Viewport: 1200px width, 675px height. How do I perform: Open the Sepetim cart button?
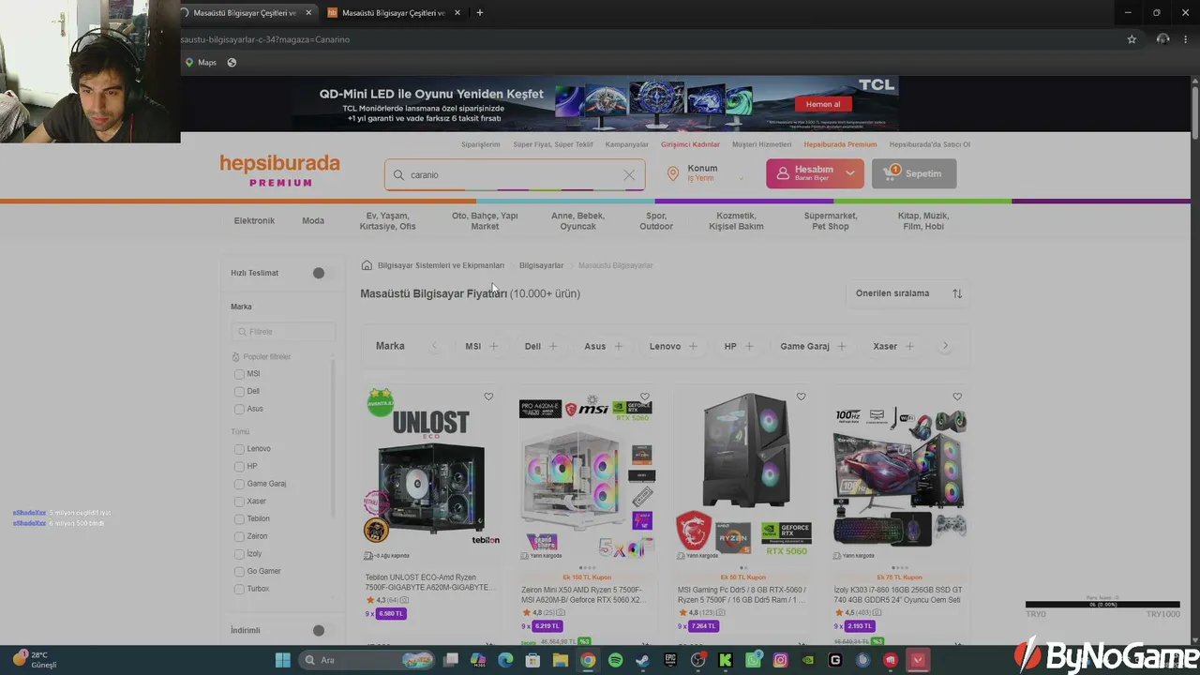point(914,173)
